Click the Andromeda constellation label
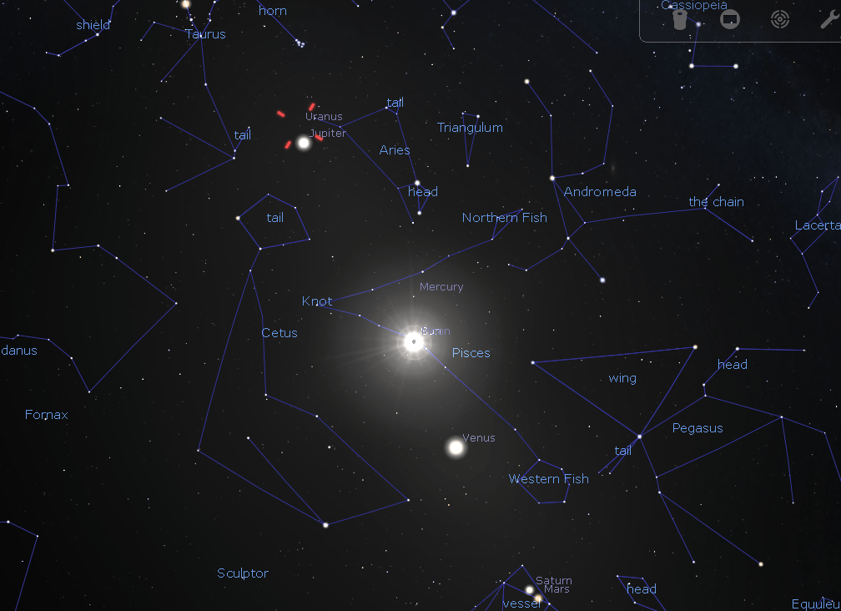The image size is (841, 611). coord(600,192)
